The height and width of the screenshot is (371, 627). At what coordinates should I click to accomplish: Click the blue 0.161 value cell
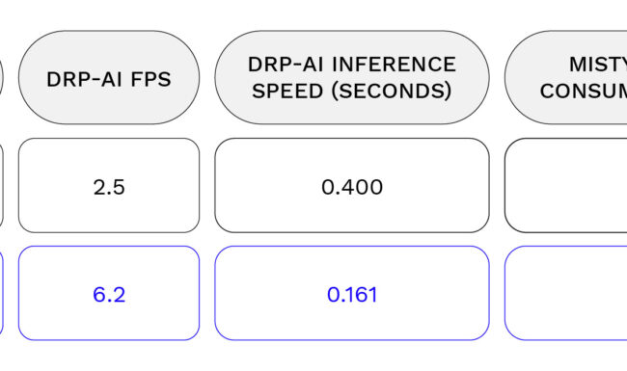(x=352, y=293)
